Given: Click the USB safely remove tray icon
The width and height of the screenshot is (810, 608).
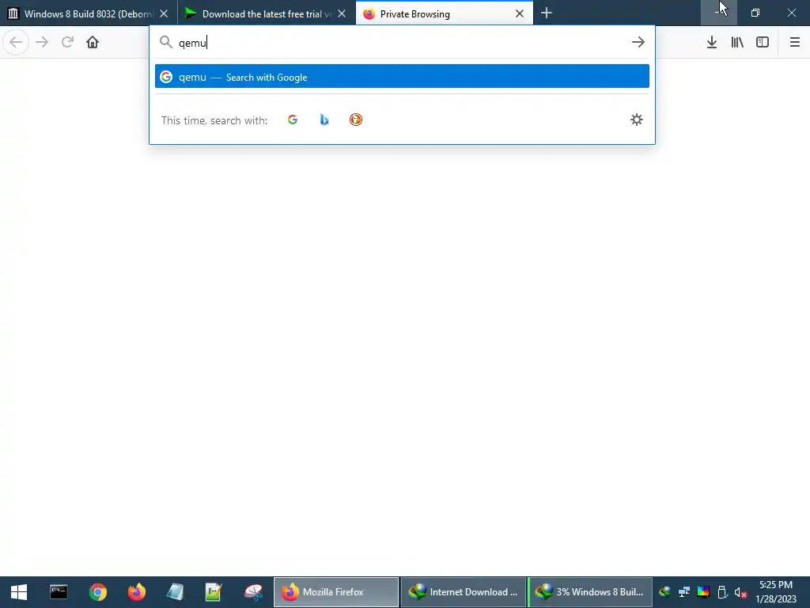Looking at the screenshot, I should 722,592.
